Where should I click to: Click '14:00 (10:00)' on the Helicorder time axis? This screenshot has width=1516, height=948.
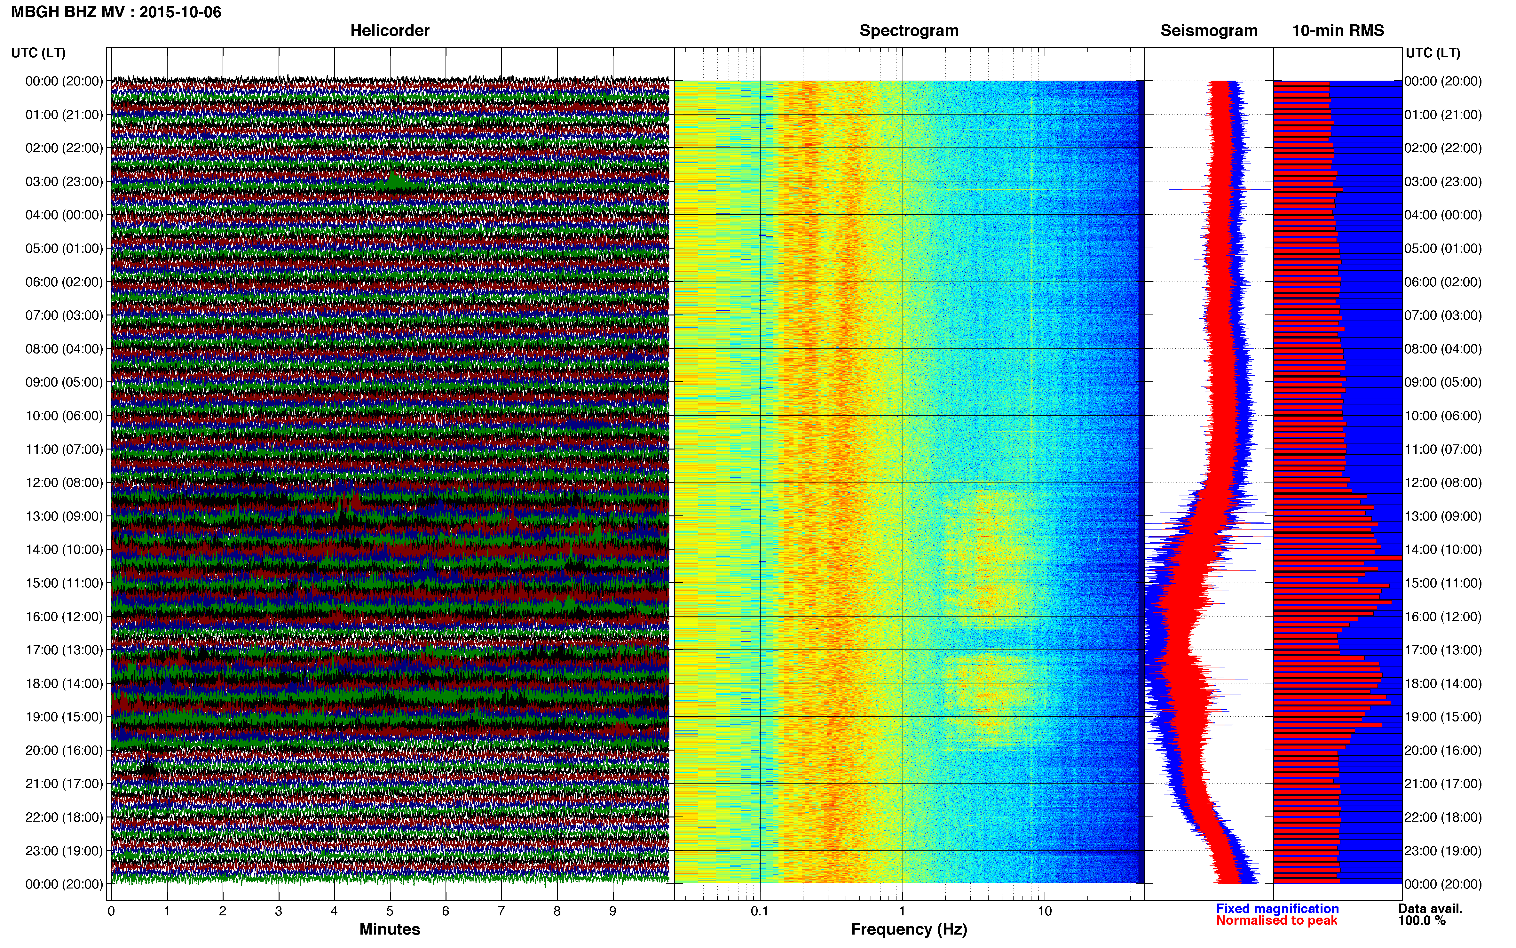[x=64, y=550]
